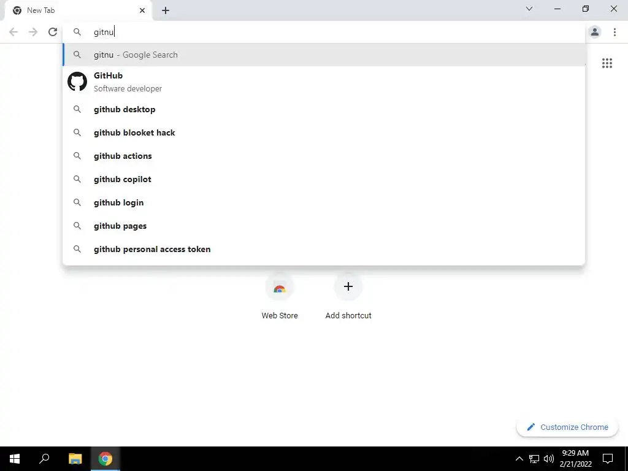Click the Customize Chrome button
This screenshot has width=628, height=471.
tap(567, 427)
